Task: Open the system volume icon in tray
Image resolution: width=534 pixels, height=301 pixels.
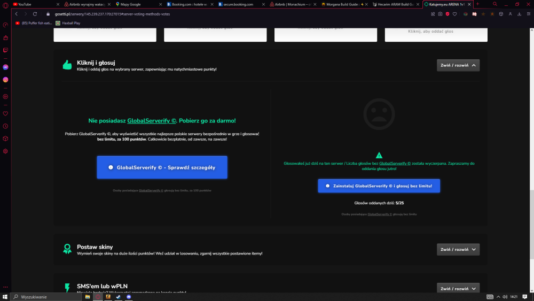Action: [505, 297]
